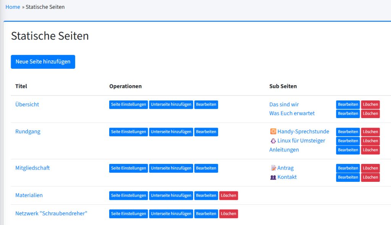This screenshot has width=391, height=225.
Task: Click the penguin icon beside Linux für Umsteiger
Action: [x=273, y=141]
